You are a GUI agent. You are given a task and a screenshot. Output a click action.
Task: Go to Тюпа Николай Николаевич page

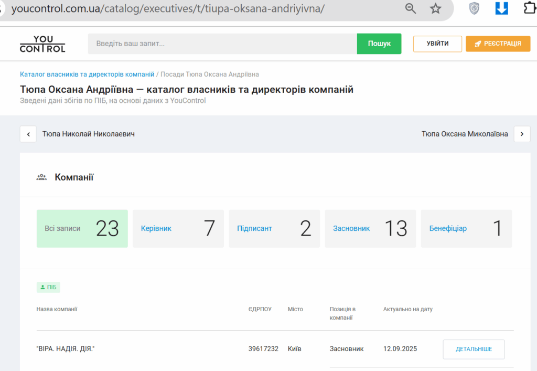88,134
